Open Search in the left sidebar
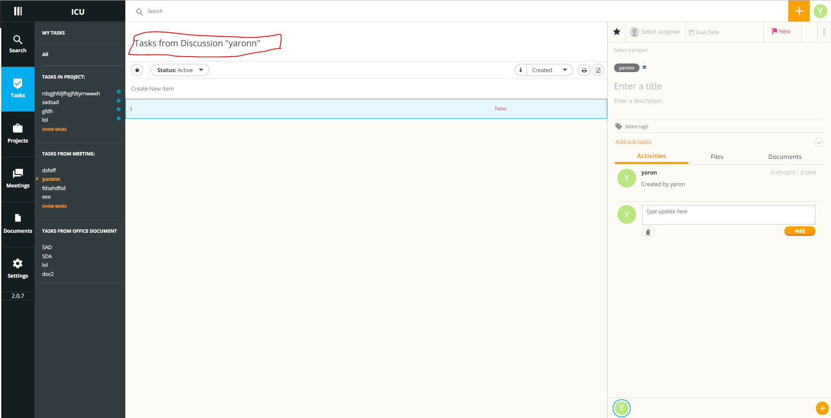Viewport: 831px width, 418px height. coord(18,44)
